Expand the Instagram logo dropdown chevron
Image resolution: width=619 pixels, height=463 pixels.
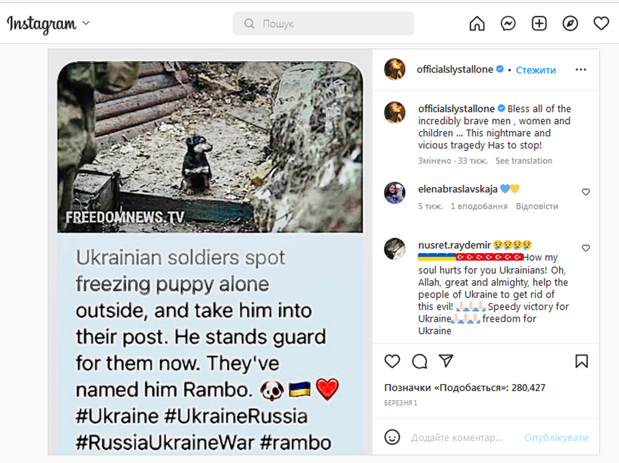pos(86,23)
